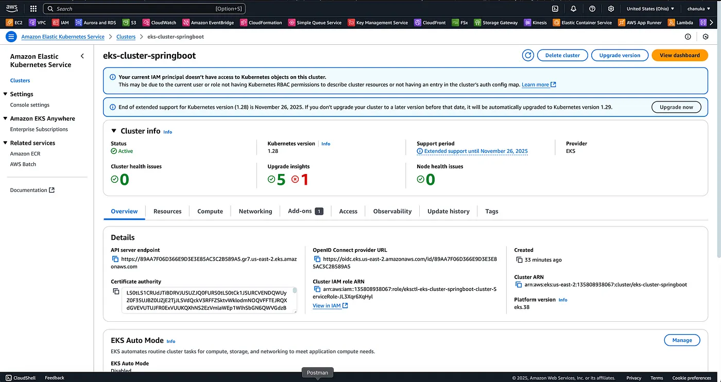The image size is (721, 382).
Task: Open Kinesis shortcut
Action: 536,23
